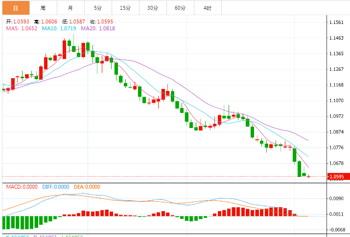Click the MACD:0.0000 indicator label

(22, 187)
